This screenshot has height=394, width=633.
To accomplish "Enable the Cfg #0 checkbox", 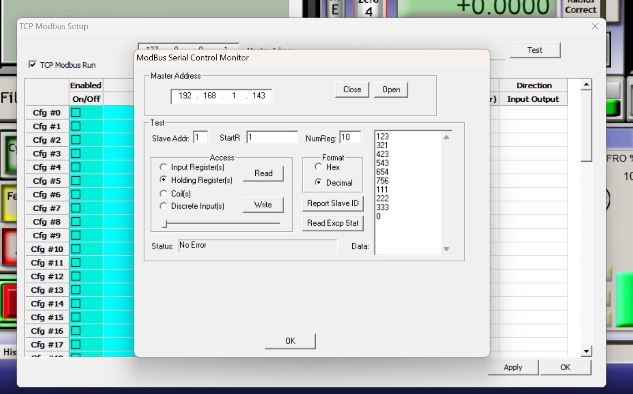I will tap(76, 113).
